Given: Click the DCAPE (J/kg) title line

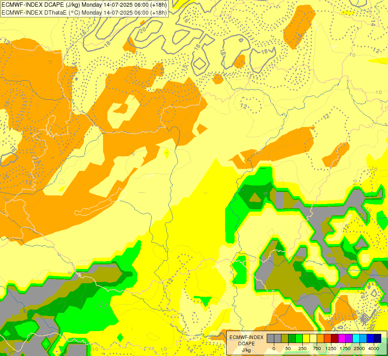Looking at the screenshot, I should coord(84,4).
